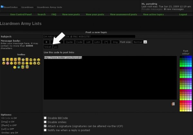Insert the pink smiley in the second row
Viewport: 193px width, 135px height.
(8, 63)
